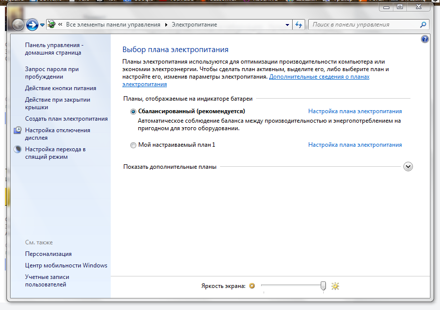Viewport: 440px width, 310px height.
Task: Open Создать план электропитания in the sidebar
Action: [x=66, y=119]
